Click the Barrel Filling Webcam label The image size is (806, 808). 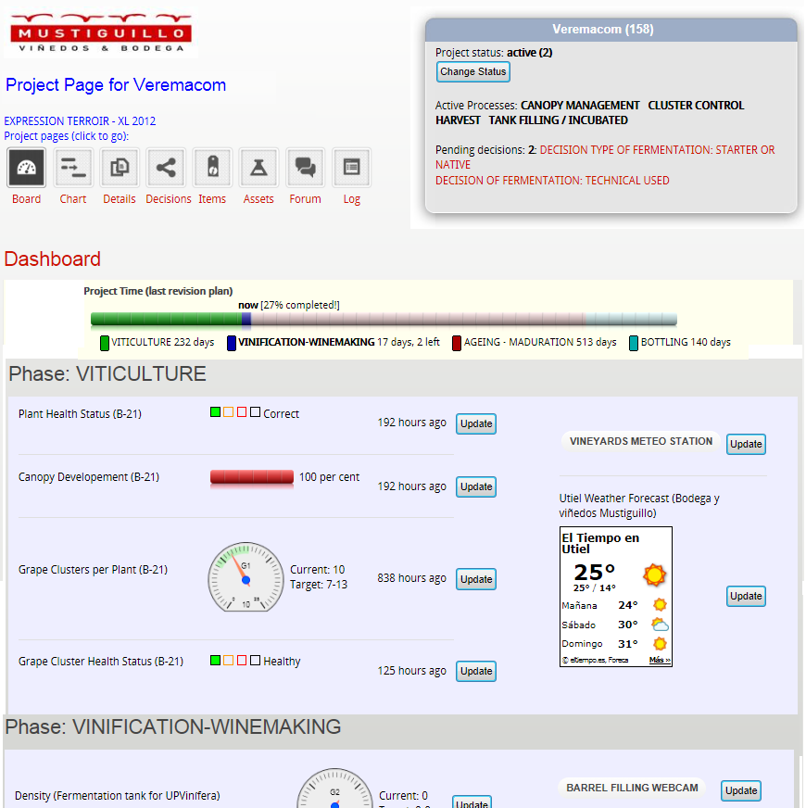click(632, 788)
